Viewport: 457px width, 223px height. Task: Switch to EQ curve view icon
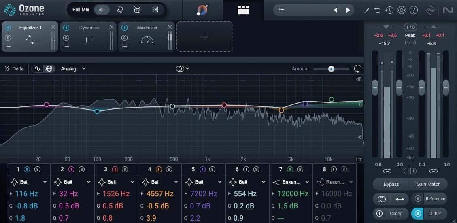[x=38, y=69]
